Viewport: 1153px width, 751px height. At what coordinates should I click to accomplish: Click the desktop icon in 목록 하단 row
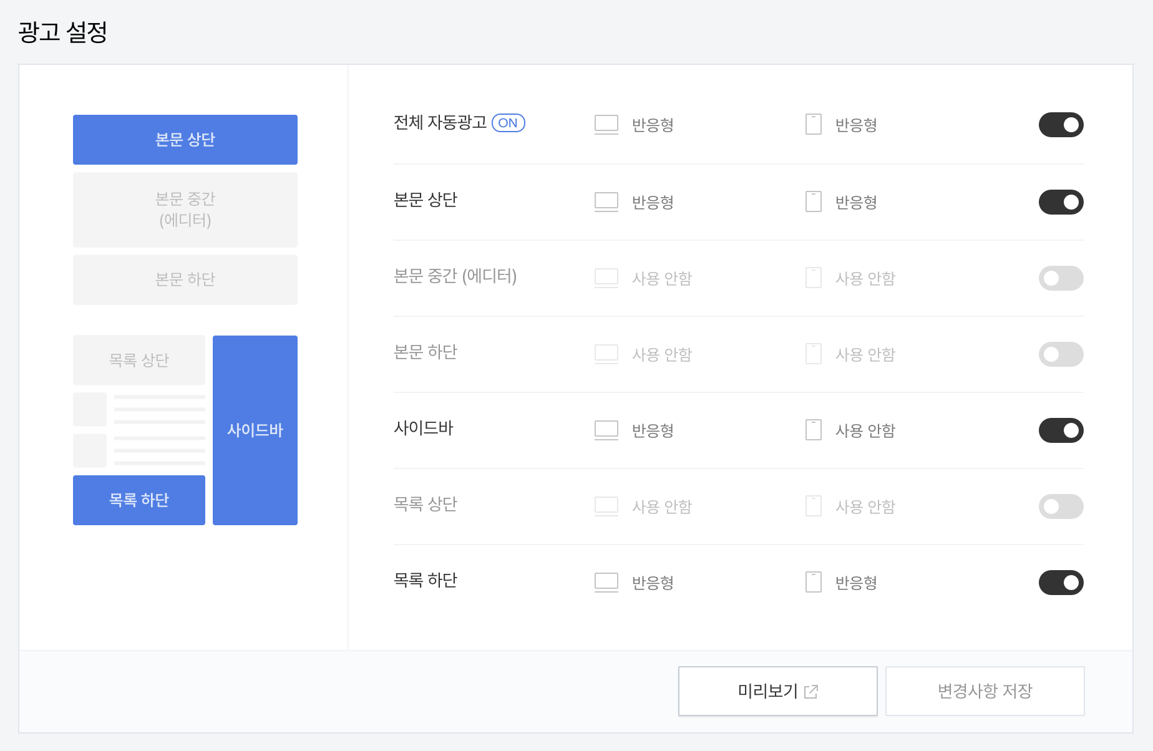(x=606, y=583)
